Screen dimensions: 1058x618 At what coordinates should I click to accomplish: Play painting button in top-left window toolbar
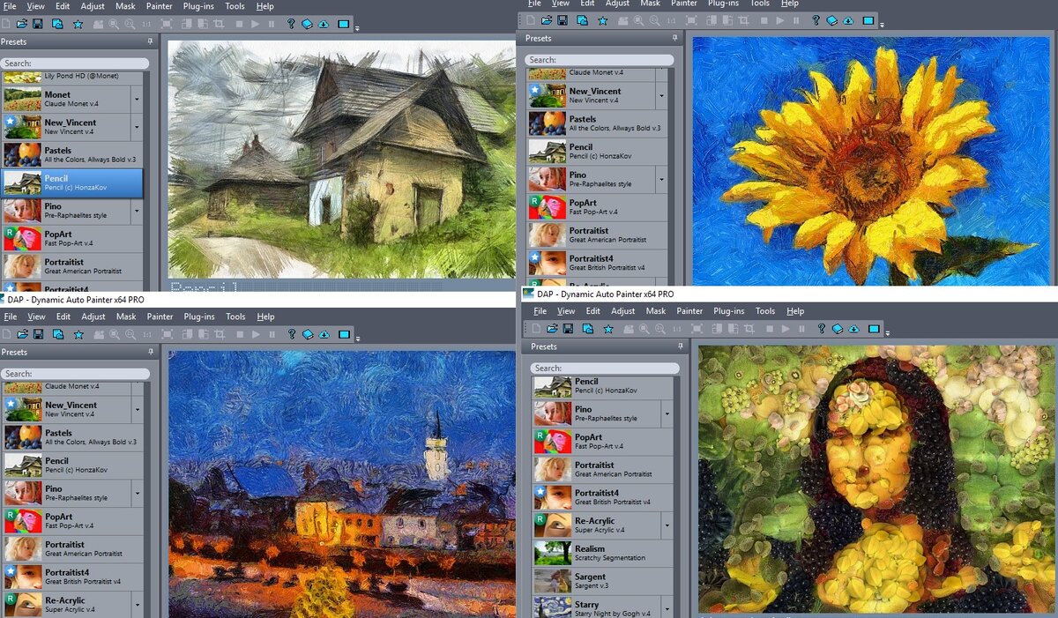coord(256,24)
